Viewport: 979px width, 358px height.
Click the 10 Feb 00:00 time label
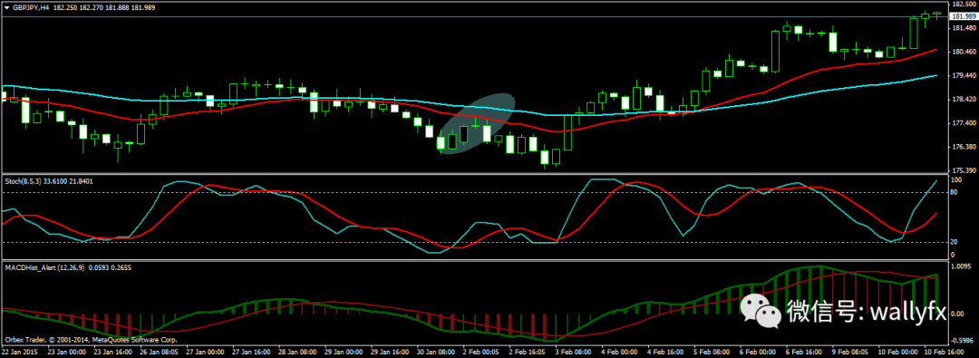(897, 353)
